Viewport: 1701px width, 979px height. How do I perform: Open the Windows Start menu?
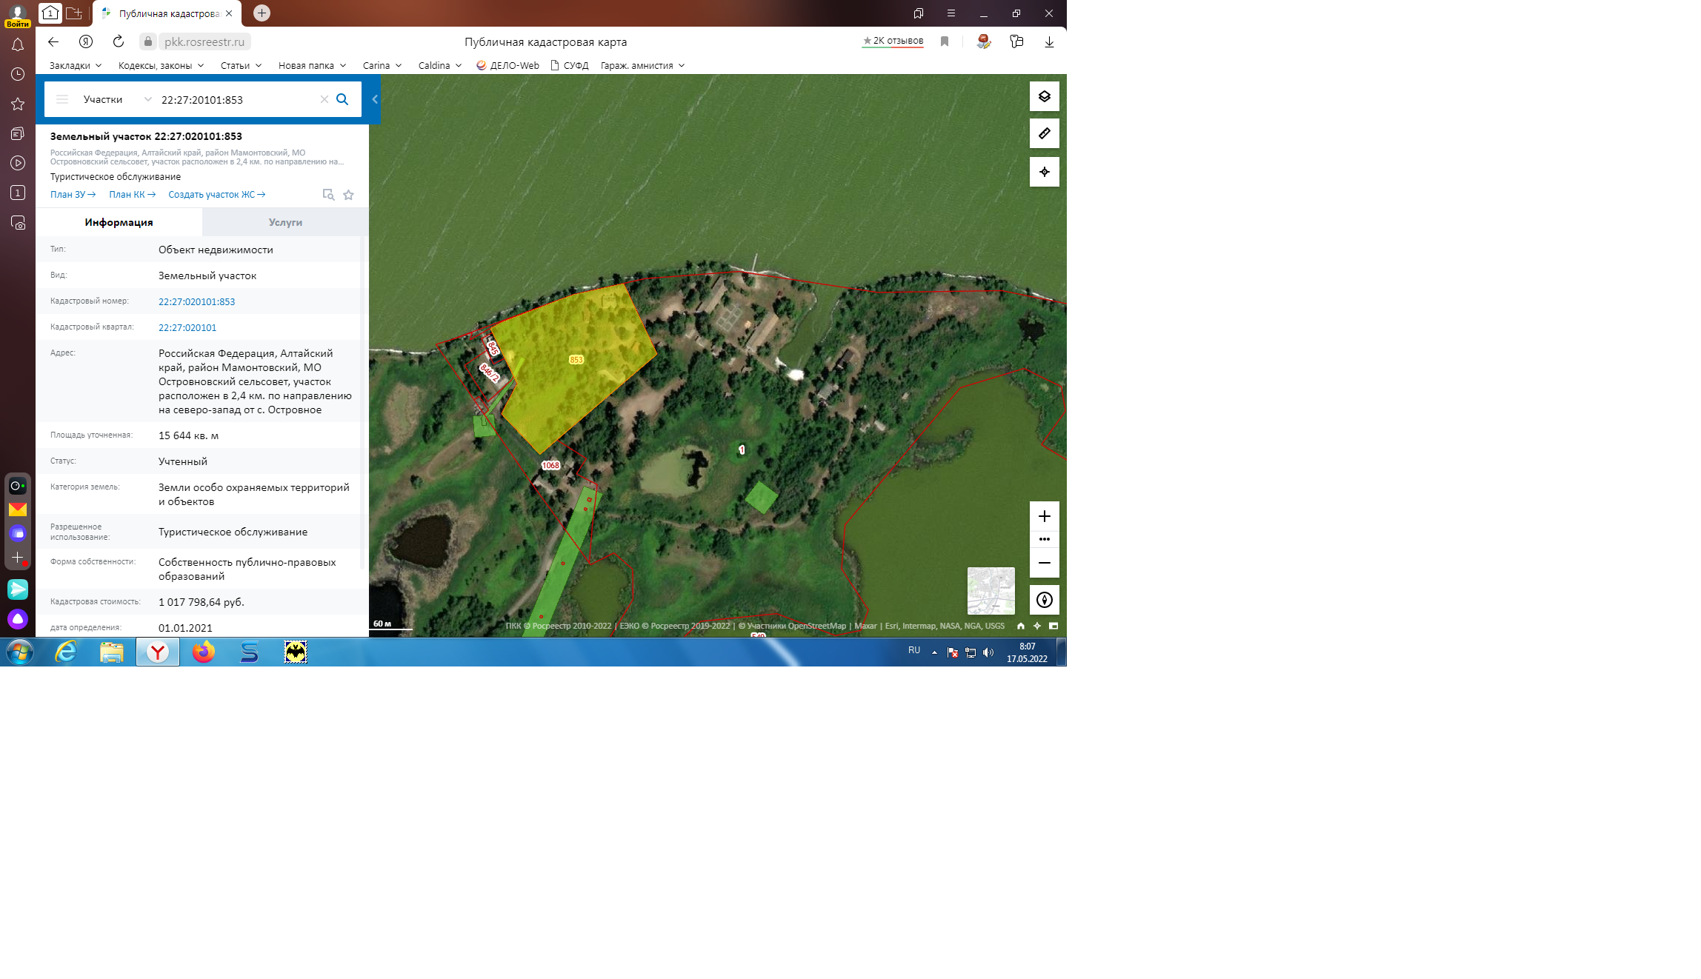[x=20, y=652]
